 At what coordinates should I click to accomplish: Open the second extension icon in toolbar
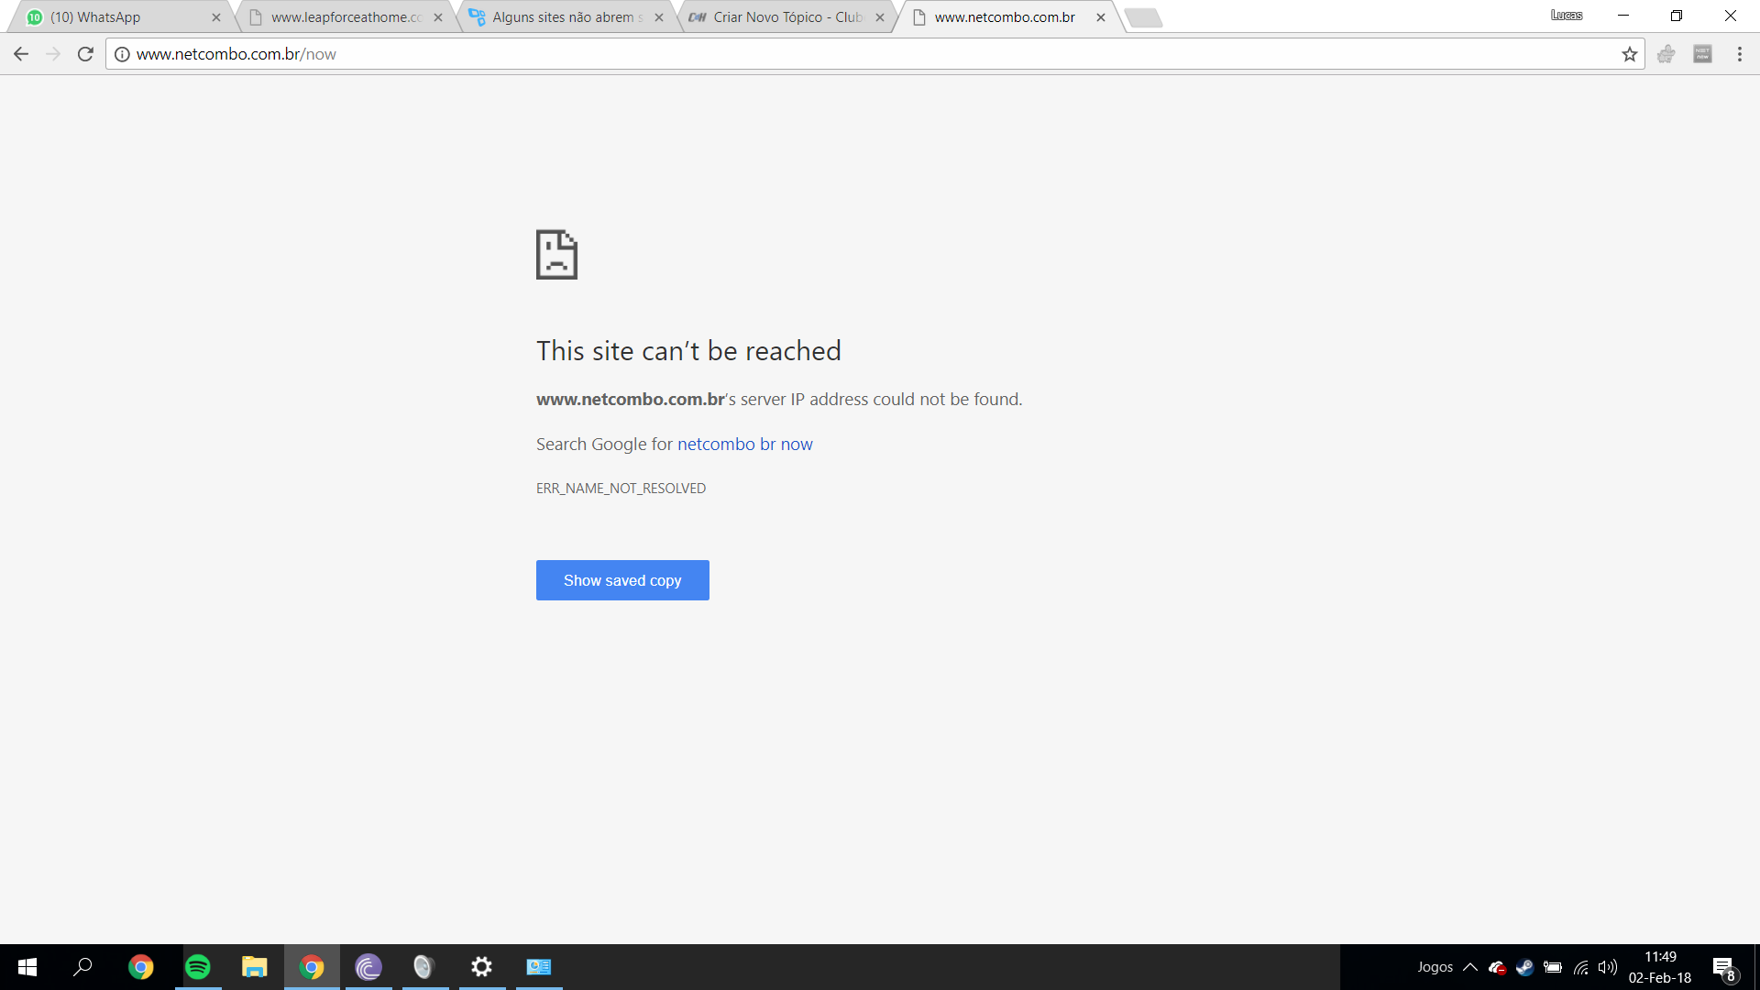point(1702,54)
